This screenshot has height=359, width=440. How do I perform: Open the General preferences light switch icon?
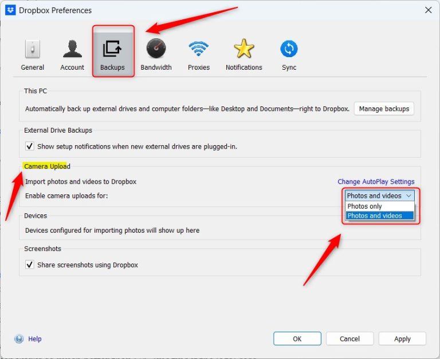tap(32, 50)
